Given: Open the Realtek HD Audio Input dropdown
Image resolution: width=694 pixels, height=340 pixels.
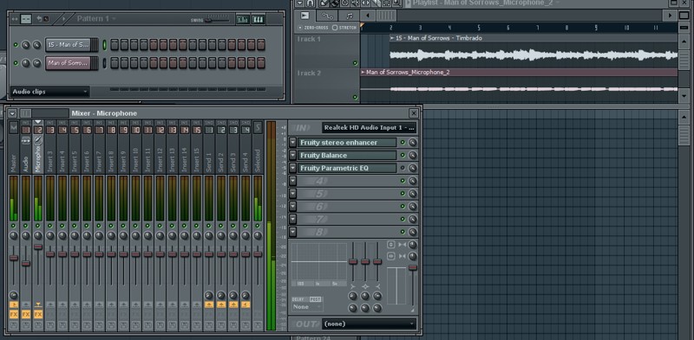Looking at the screenshot, I should pos(370,128).
